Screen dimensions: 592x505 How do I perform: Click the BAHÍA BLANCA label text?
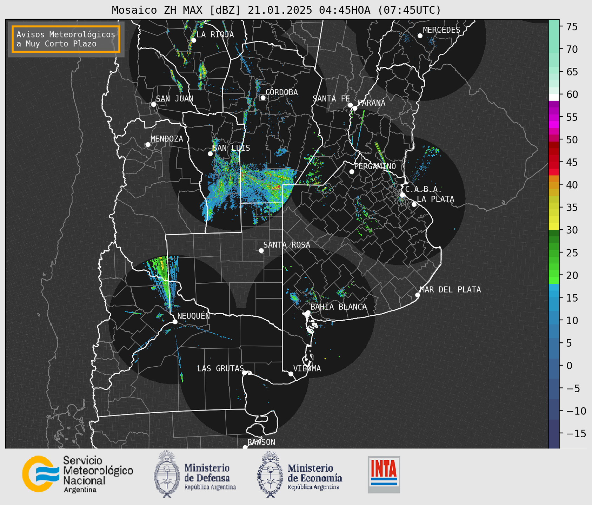[x=339, y=307]
